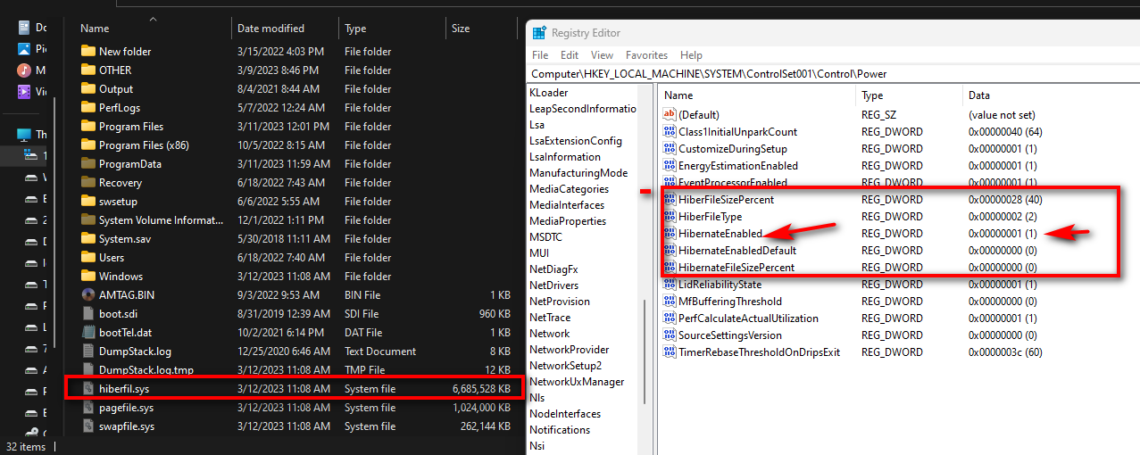Select the EnergyEstimationEnabled value name
The height and width of the screenshot is (455, 1140).
pyautogui.click(x=738, y=165)
